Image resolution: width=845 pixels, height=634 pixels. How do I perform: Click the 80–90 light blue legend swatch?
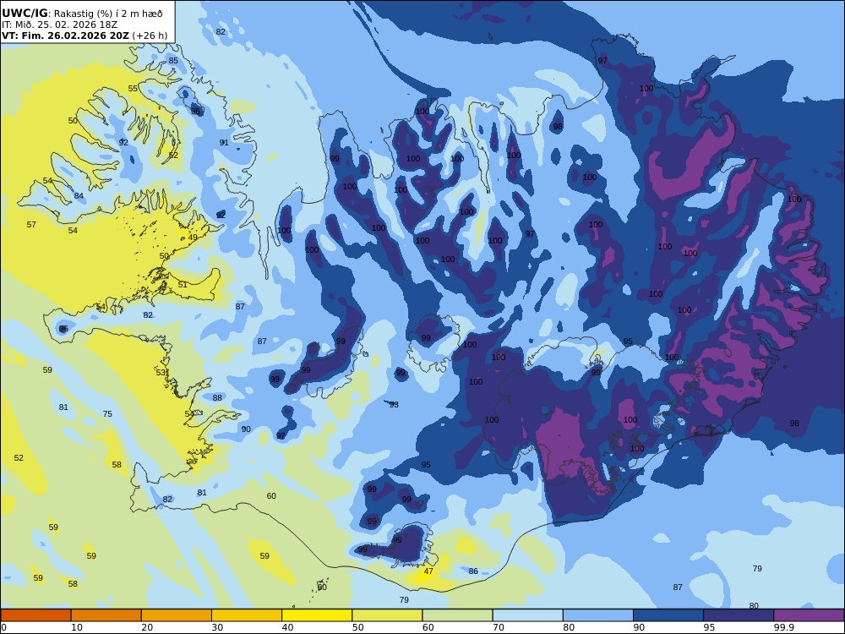tap(598, 615)
